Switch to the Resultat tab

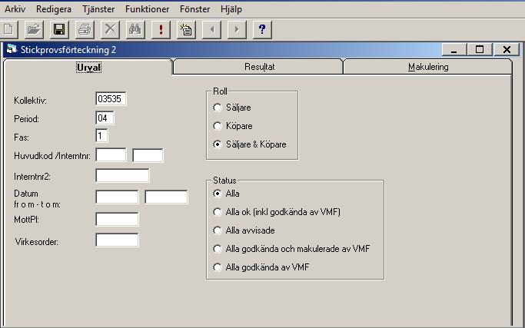pyautogui.click(x=259, y=67)
